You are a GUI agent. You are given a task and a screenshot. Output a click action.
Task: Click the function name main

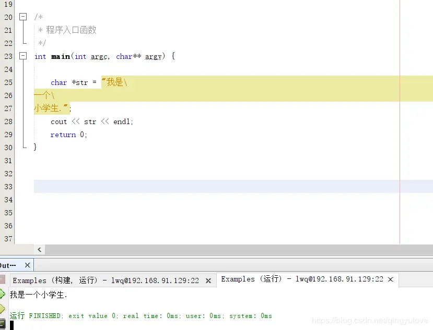[61, 56]
